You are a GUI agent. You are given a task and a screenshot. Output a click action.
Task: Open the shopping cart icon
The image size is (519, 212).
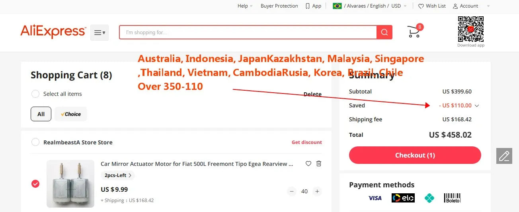[x=414, y=32]
